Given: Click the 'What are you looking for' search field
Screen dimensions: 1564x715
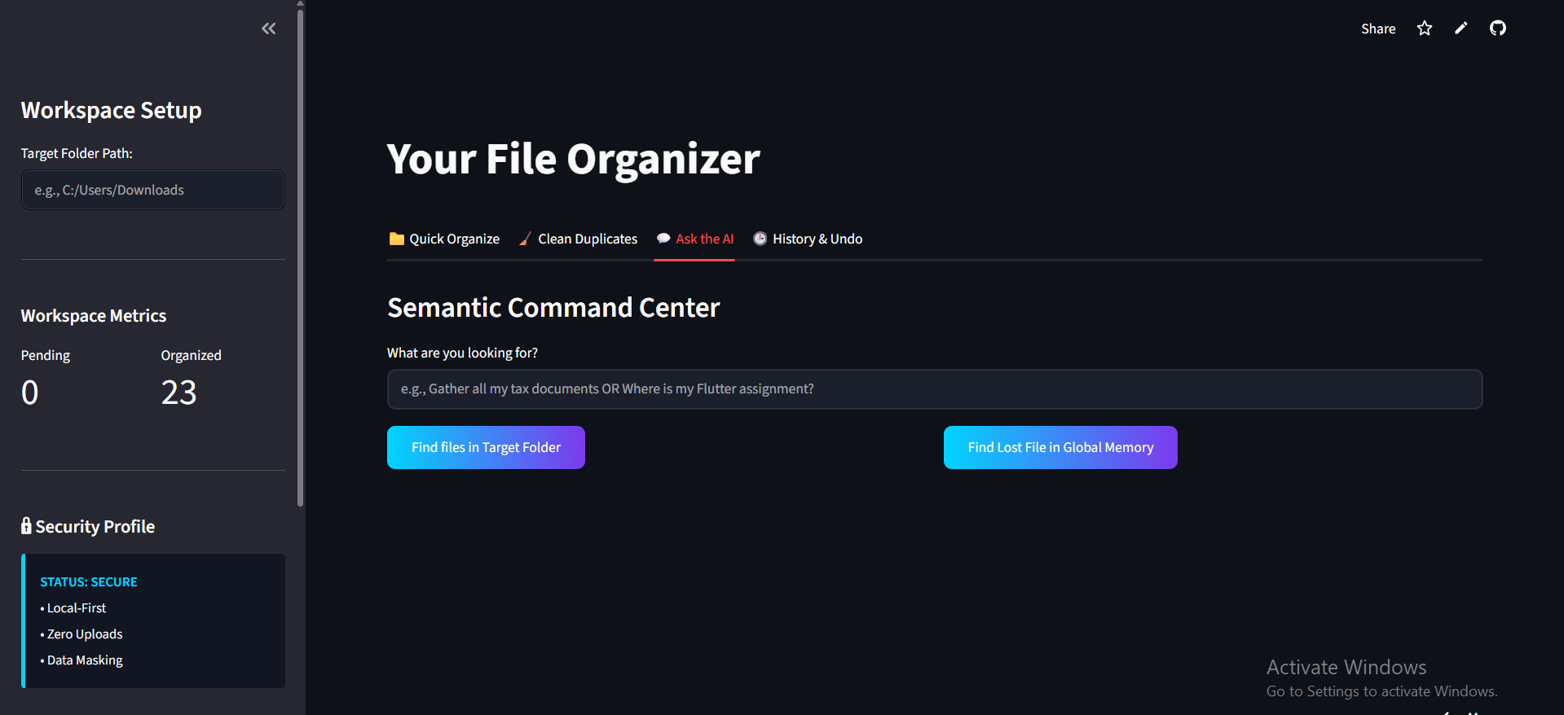Looking at the screenshot, I should point(935,389).
